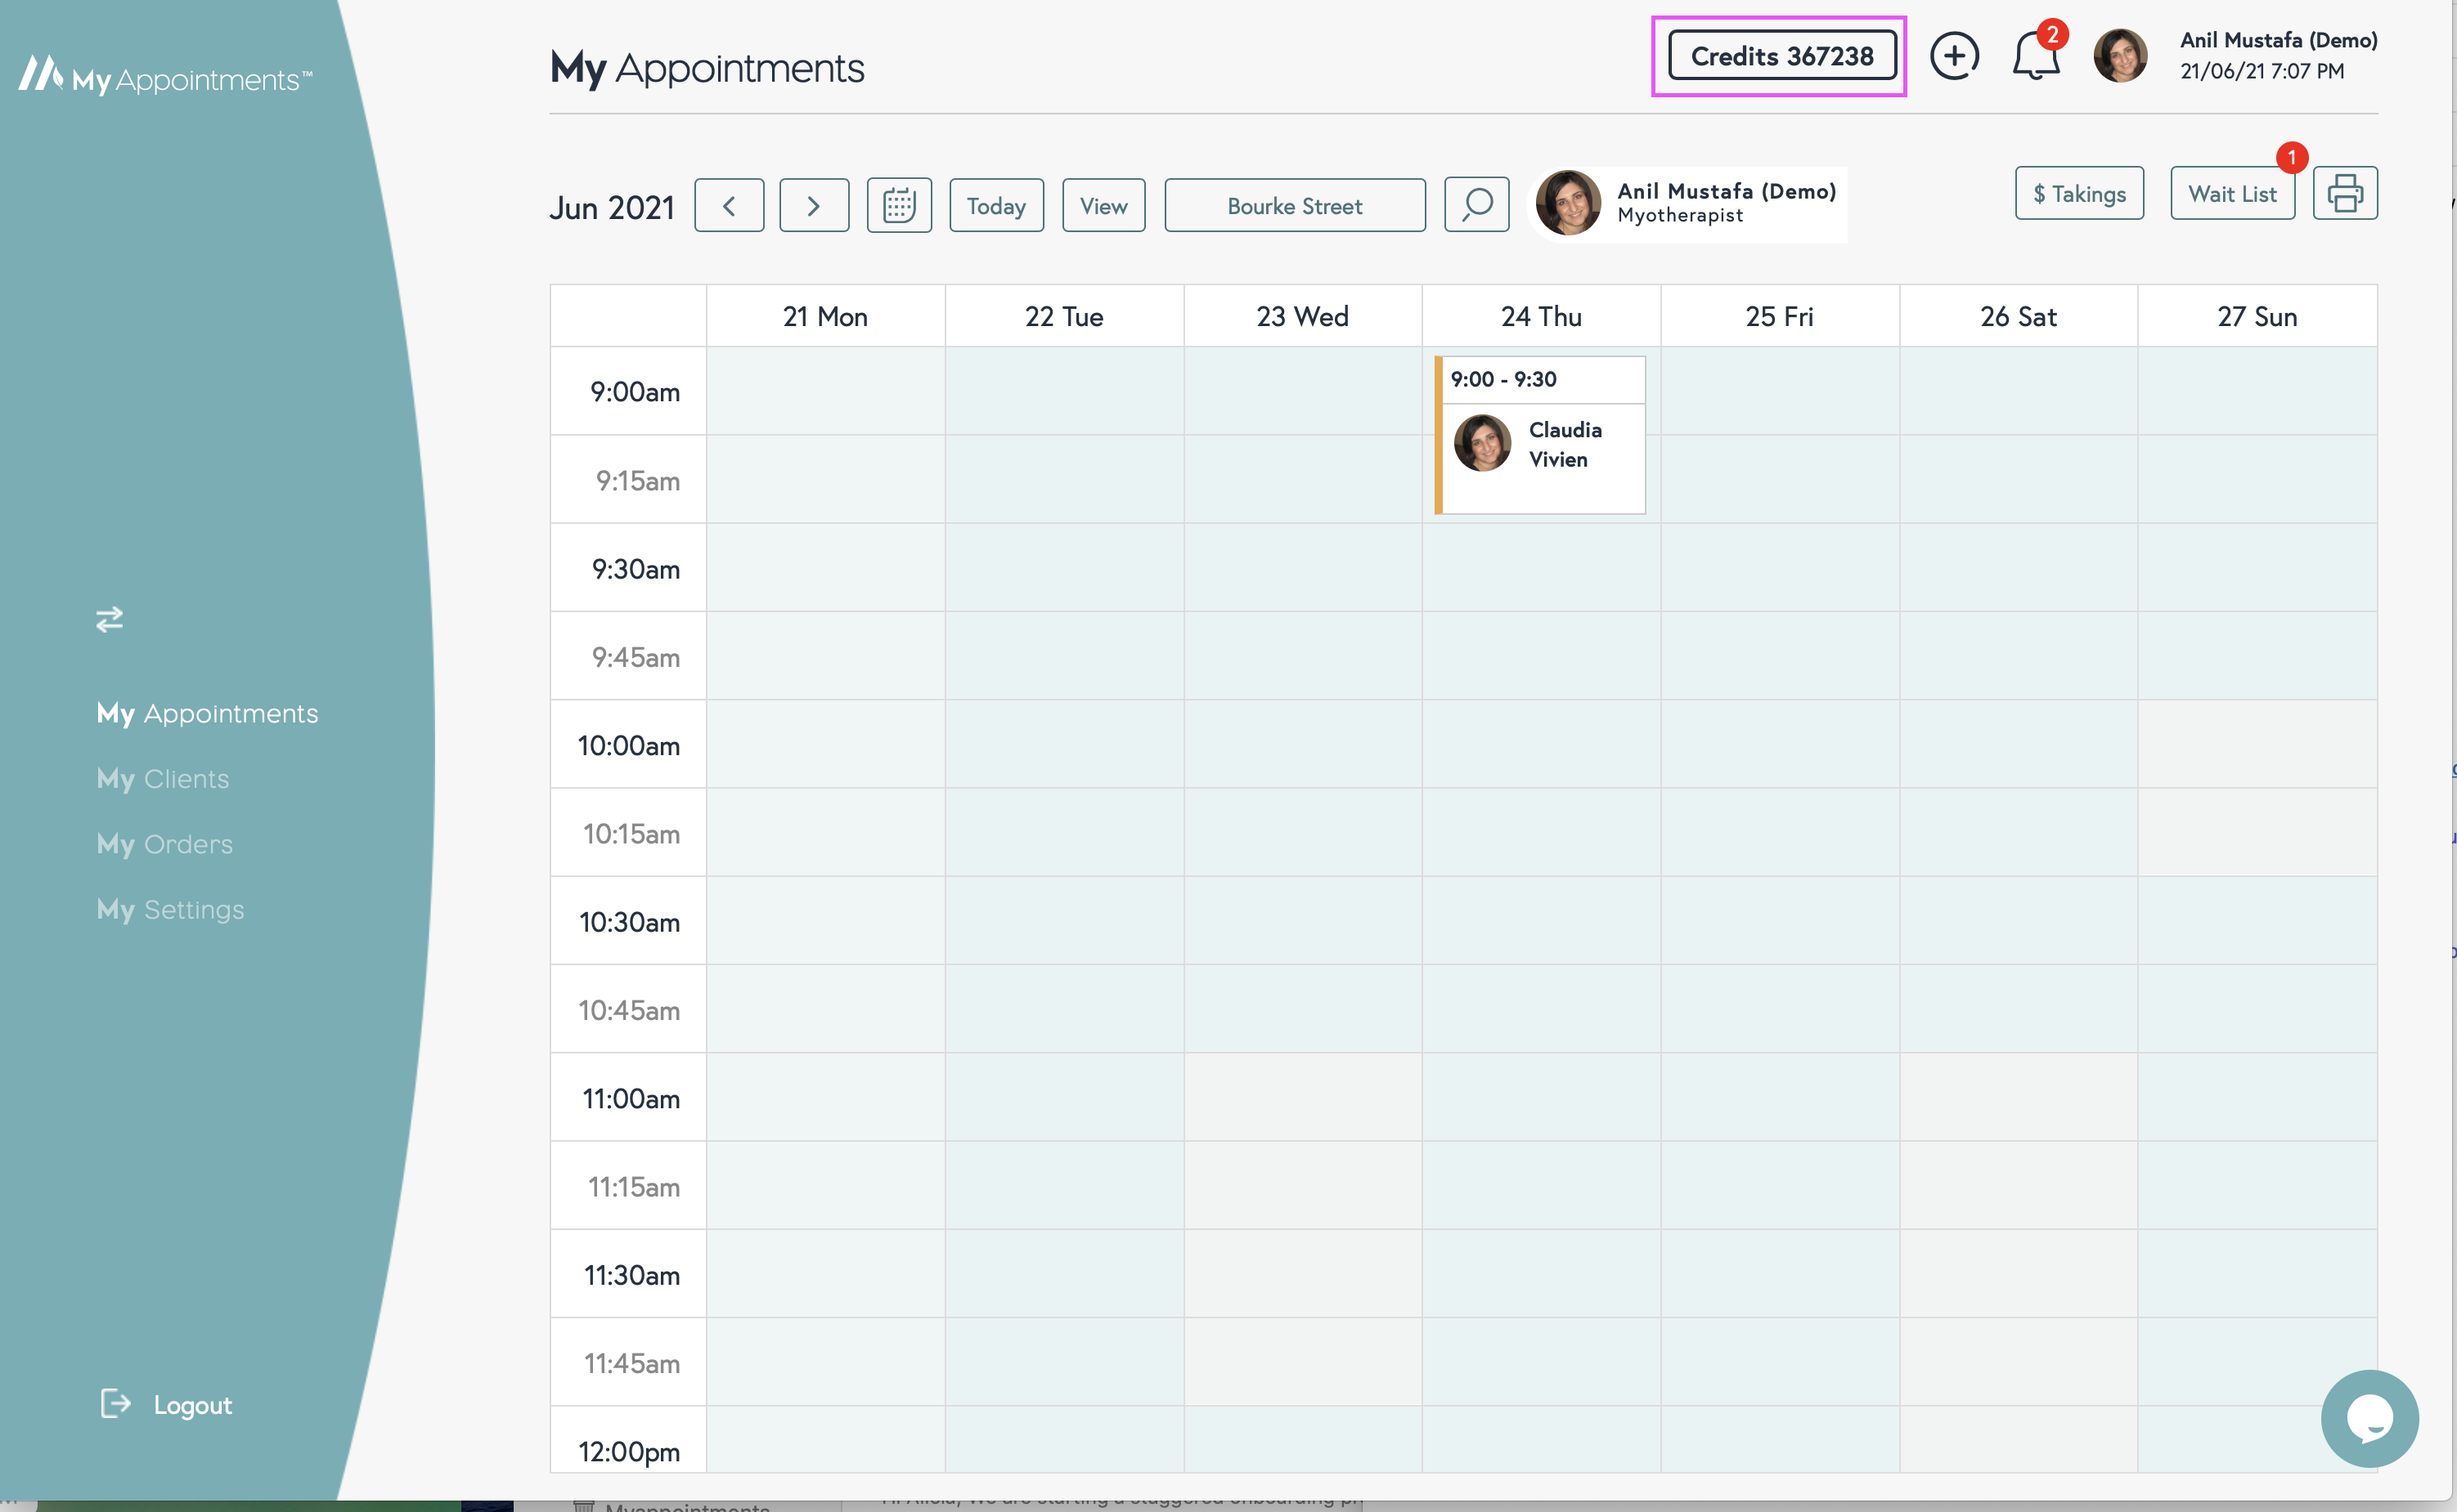Click the Today button
This screenshot has height=1512, width=2457.
[x=996, y=205]
